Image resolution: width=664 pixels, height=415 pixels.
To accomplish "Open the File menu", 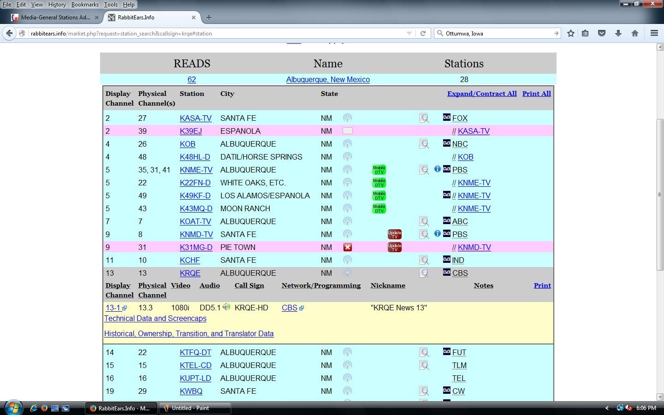I will coord(7,4).
